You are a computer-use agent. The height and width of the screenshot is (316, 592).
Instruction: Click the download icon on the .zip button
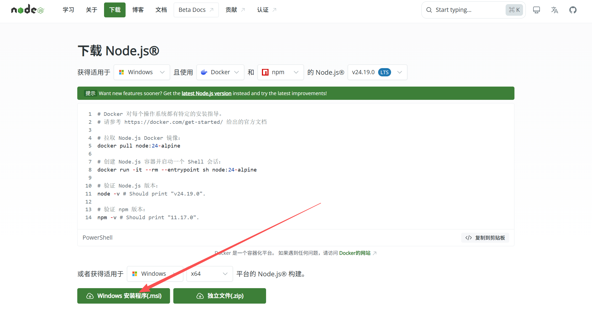[200, 296]
